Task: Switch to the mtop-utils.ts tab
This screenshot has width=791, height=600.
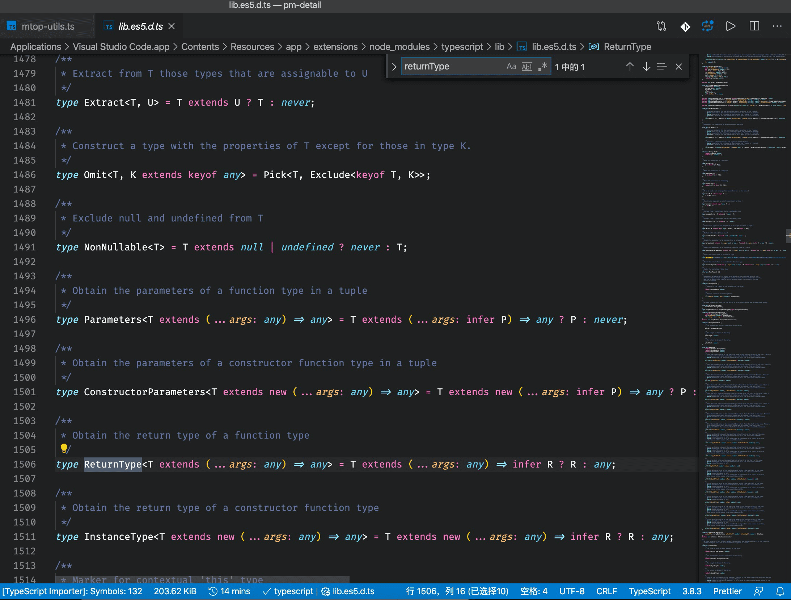Action: [48, 26]
